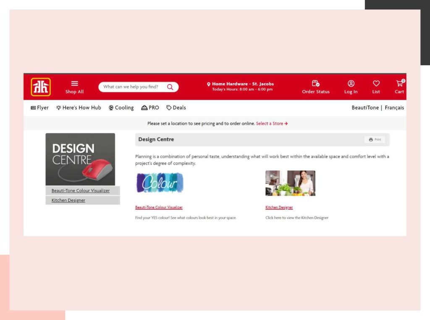Click the Design Centre mouse banner image
The height and width of the screenshot is (320, 430).
pyautogui.click(x=80, y=159)
